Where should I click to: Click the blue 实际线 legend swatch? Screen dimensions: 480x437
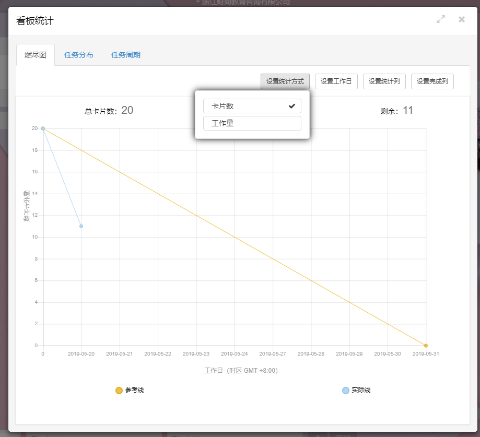(x=346, y=391)
